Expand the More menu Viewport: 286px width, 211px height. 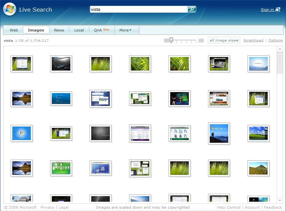click(125, 30)
